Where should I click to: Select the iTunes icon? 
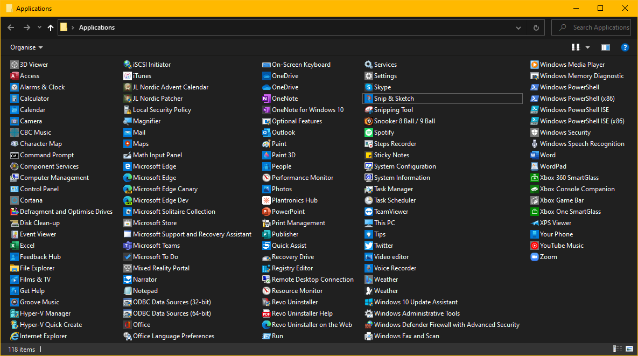128,76
